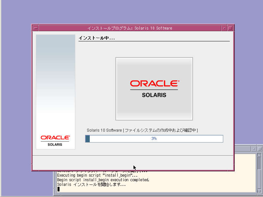Click the terminal scrollbar down arrow
The image size is (263, 197).
(x=259, y=191)
